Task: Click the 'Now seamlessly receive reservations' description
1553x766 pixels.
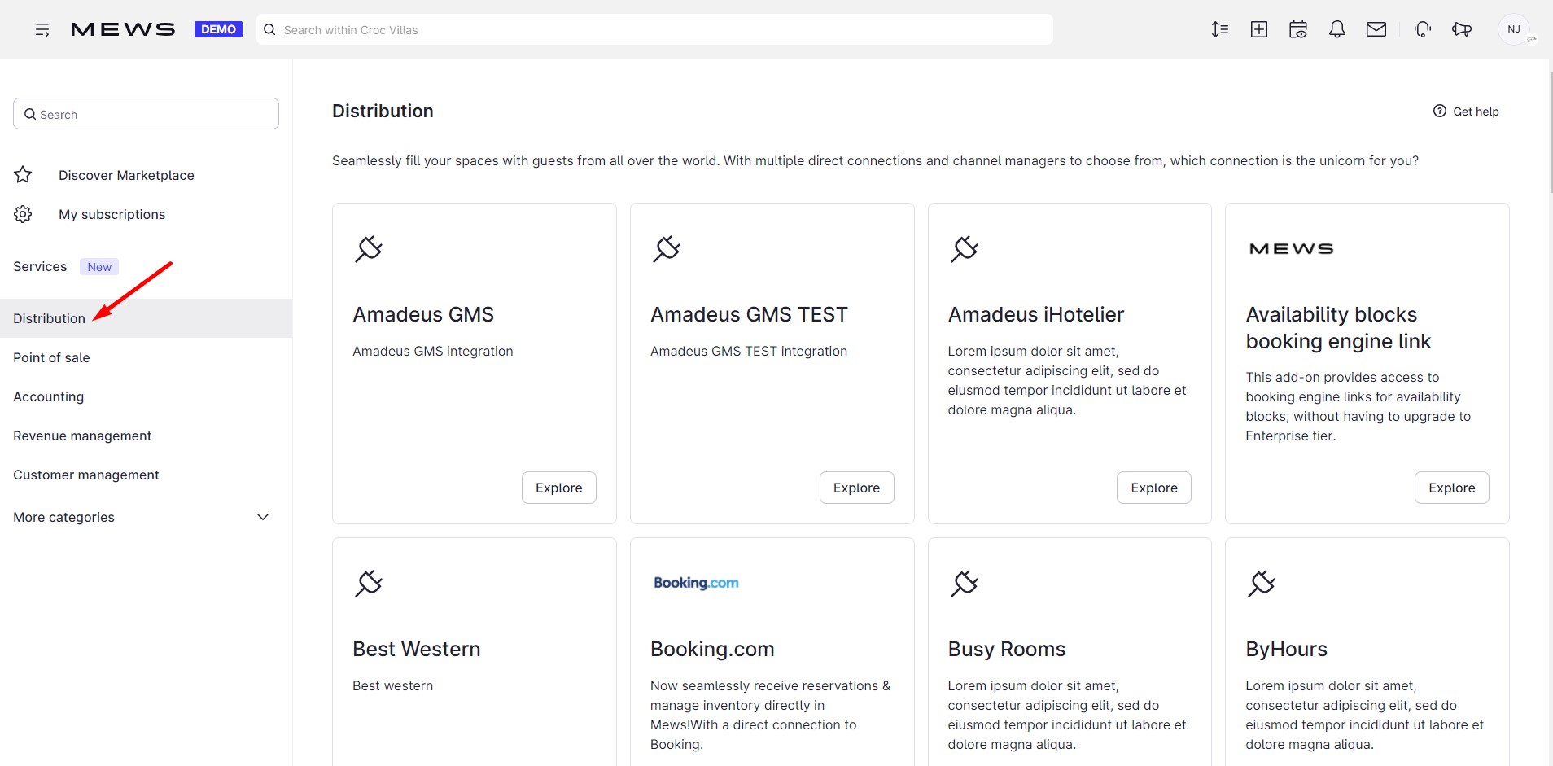Action: pos(770,715)
